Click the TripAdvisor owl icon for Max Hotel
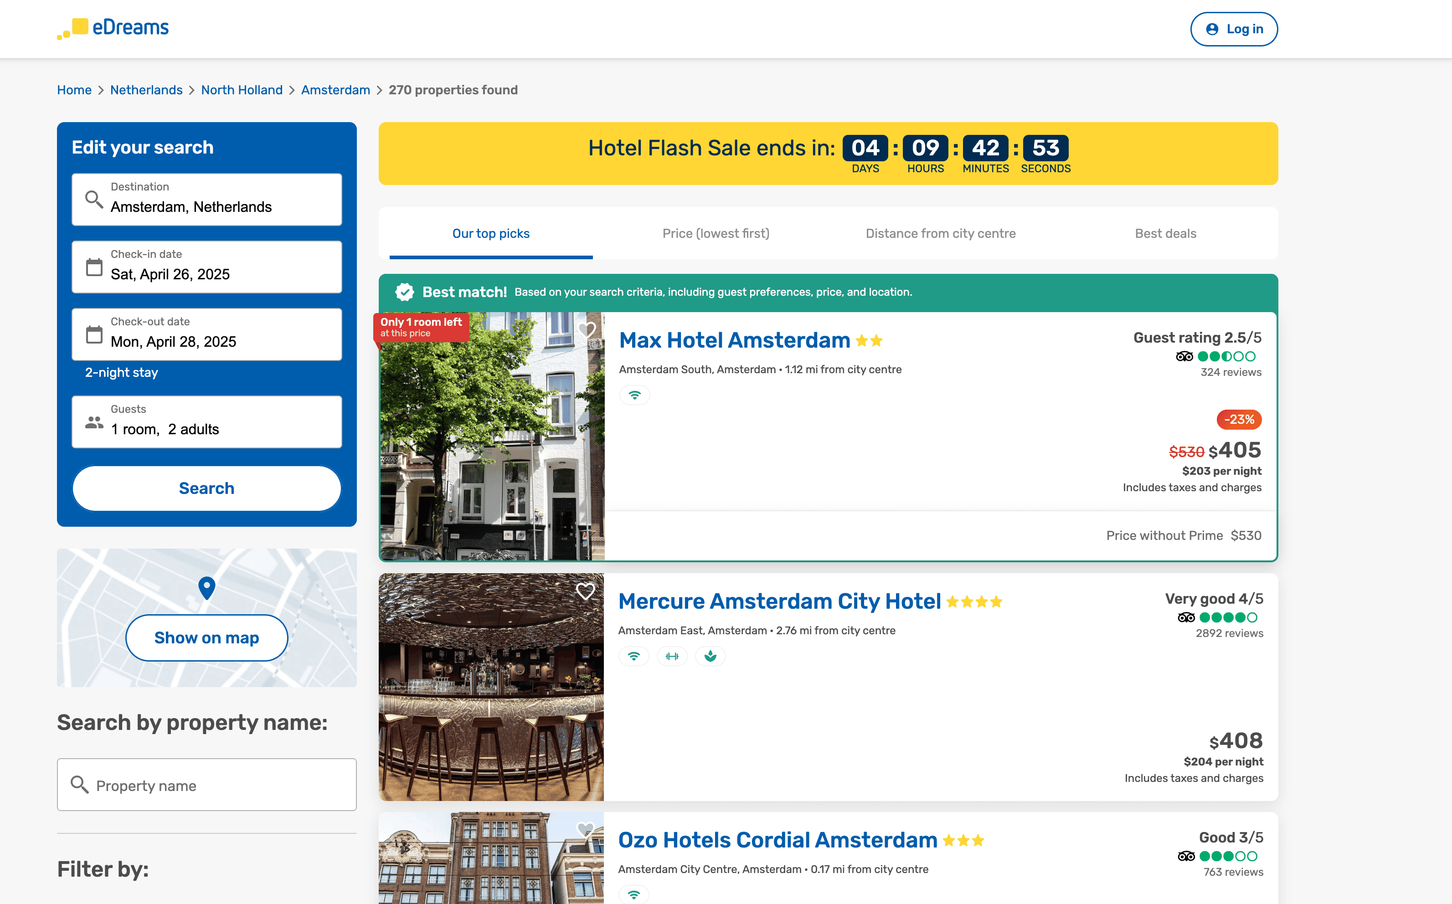This screenshot has height=904, width=1452. (x=1184, y=357)
